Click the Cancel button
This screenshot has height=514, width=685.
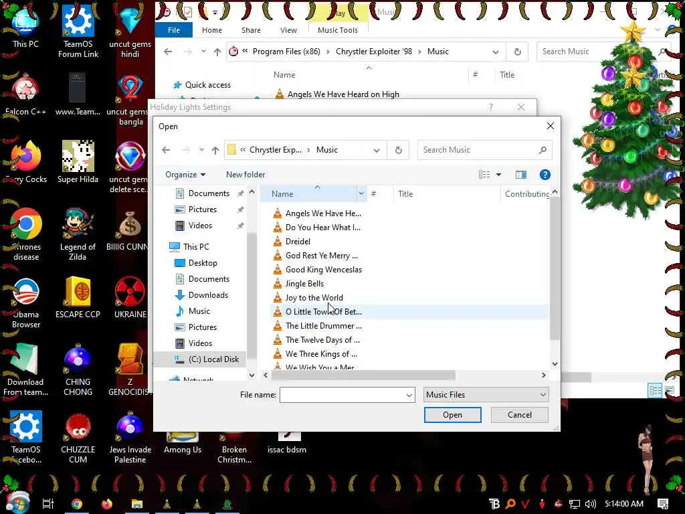coord(519,415)
